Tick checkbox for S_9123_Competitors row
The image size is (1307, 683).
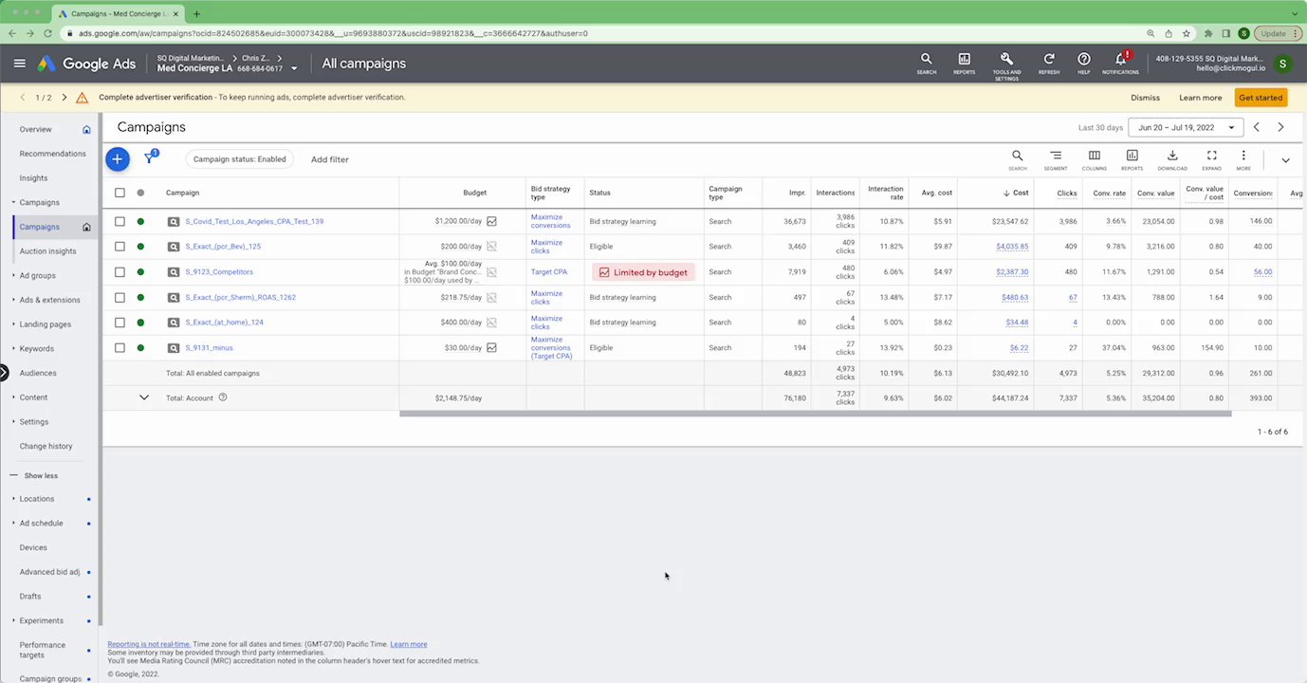(120, 272)
